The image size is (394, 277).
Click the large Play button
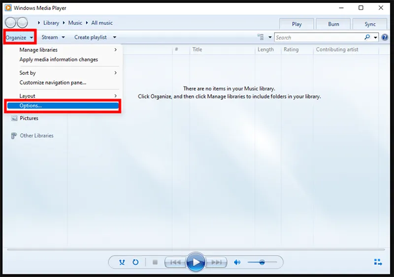(x=196, y=262)
